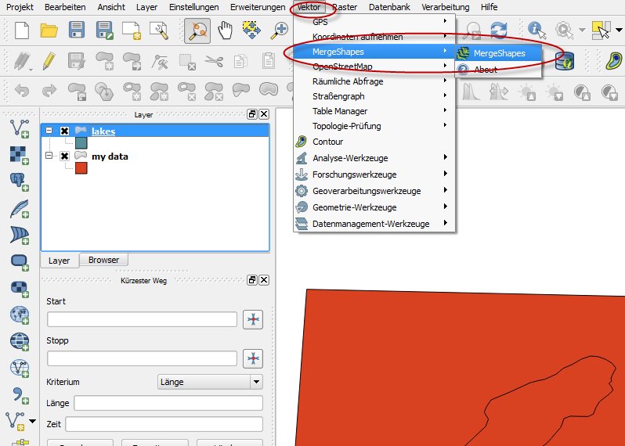Click into the Stopp input field

[x=142, y=358]
